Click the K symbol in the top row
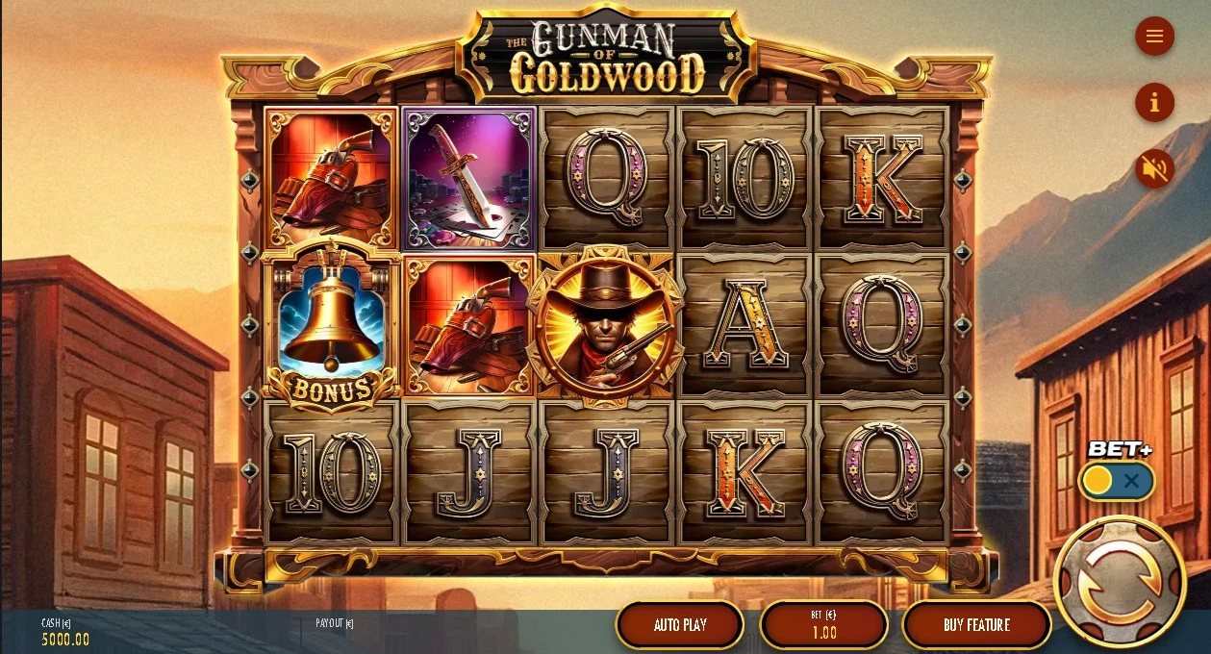Screen dimensions: 1211x654 tap(881, 180)
